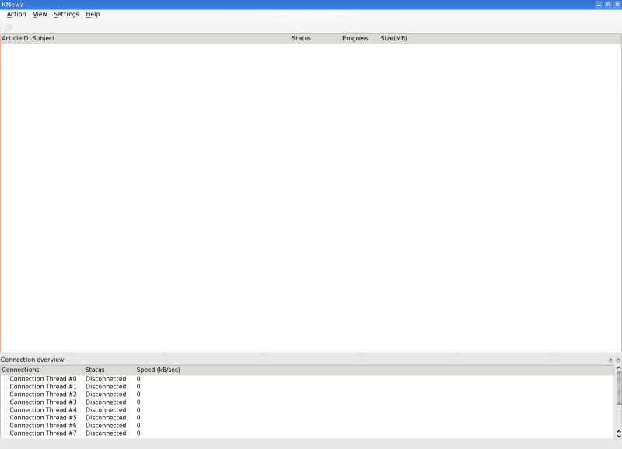Viewport: 622px width, 449px height.
Task: Open the View menu
Action: (x=40, y=14)
